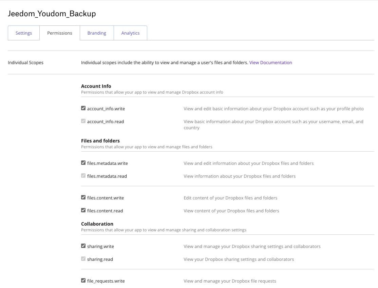Click the View Documentation link
This screenshot has width=378, height=288.
(270, 63)
